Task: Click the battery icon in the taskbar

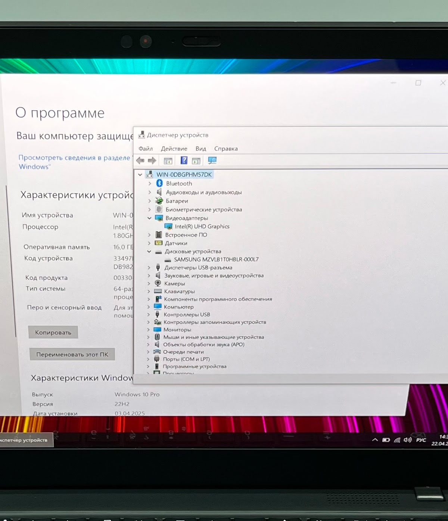Action: point(386,440)
